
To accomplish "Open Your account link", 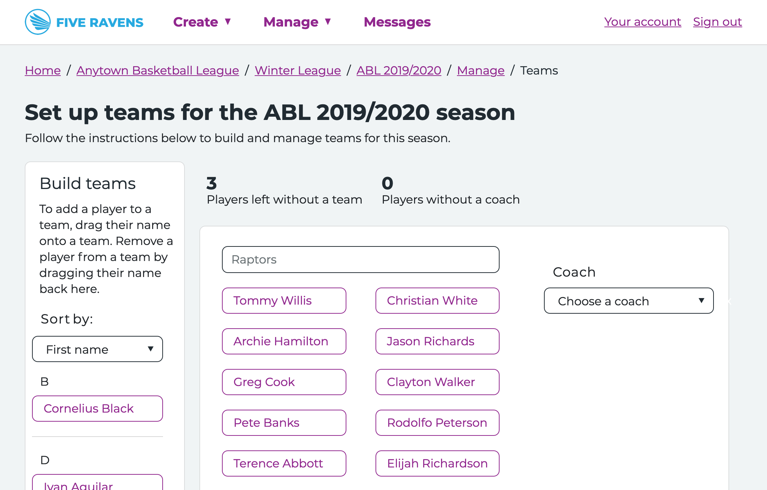I will pyautogui.click(x=643, y=22).
